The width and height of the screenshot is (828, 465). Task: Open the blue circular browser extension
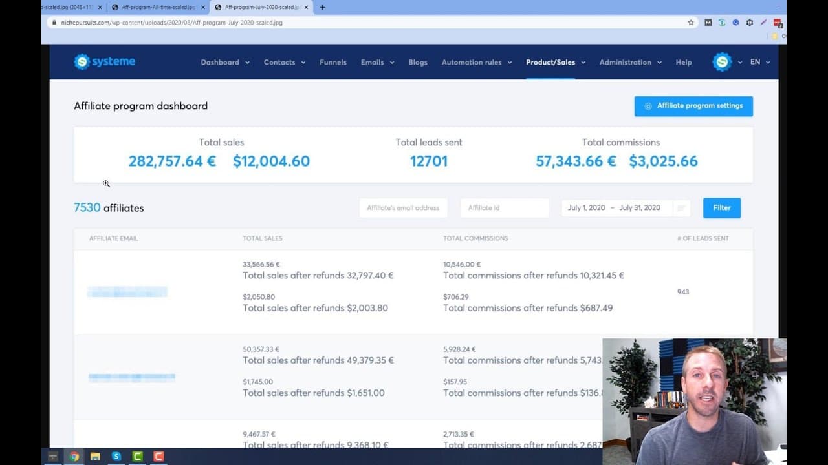coord(735,22)
